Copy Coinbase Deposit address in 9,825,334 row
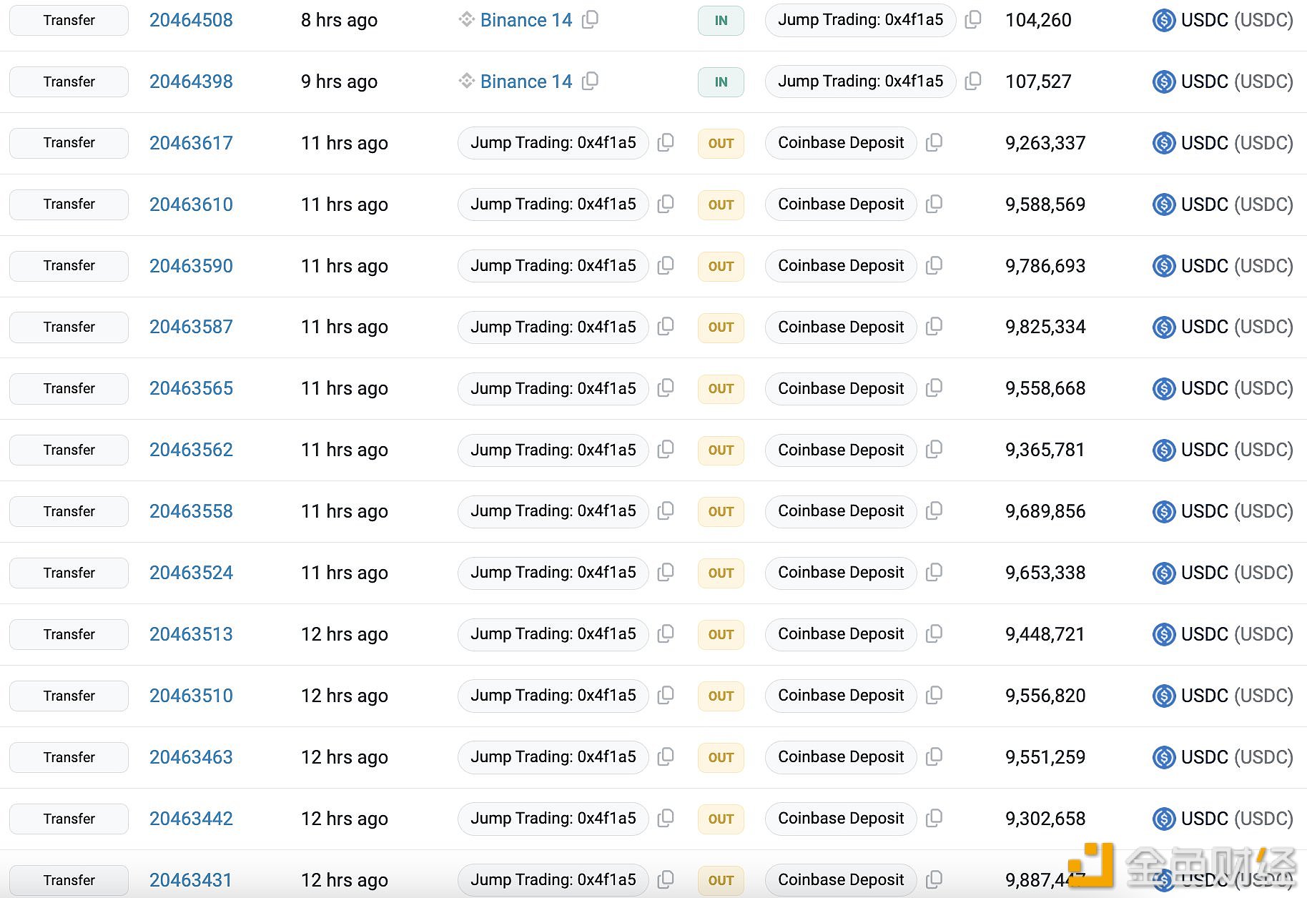The height and width of the screenshot is (898, 1307). (934, 327)
